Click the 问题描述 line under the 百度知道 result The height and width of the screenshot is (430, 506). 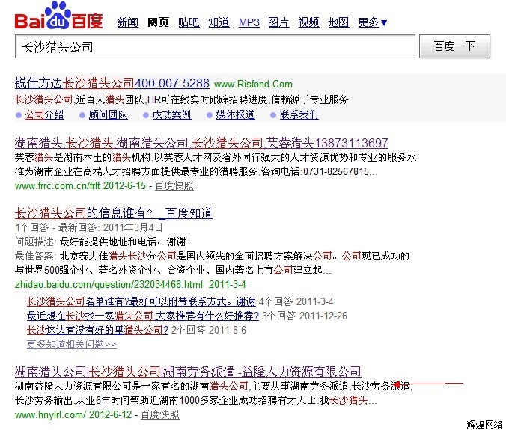(103, 242)
